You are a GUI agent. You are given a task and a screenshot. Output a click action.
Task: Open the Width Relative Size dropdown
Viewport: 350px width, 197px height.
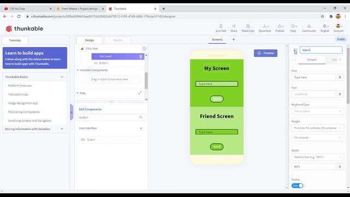(x=318, y=157)
